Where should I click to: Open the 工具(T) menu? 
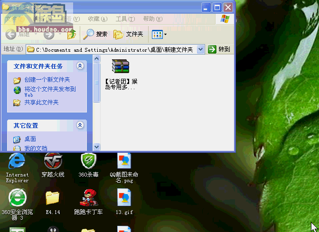(125, 19)
